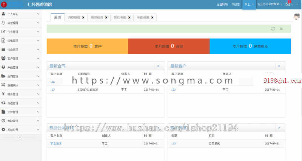Open the 123 news link beside 公司新闻
302x161 pixels.
pos(173,143)
